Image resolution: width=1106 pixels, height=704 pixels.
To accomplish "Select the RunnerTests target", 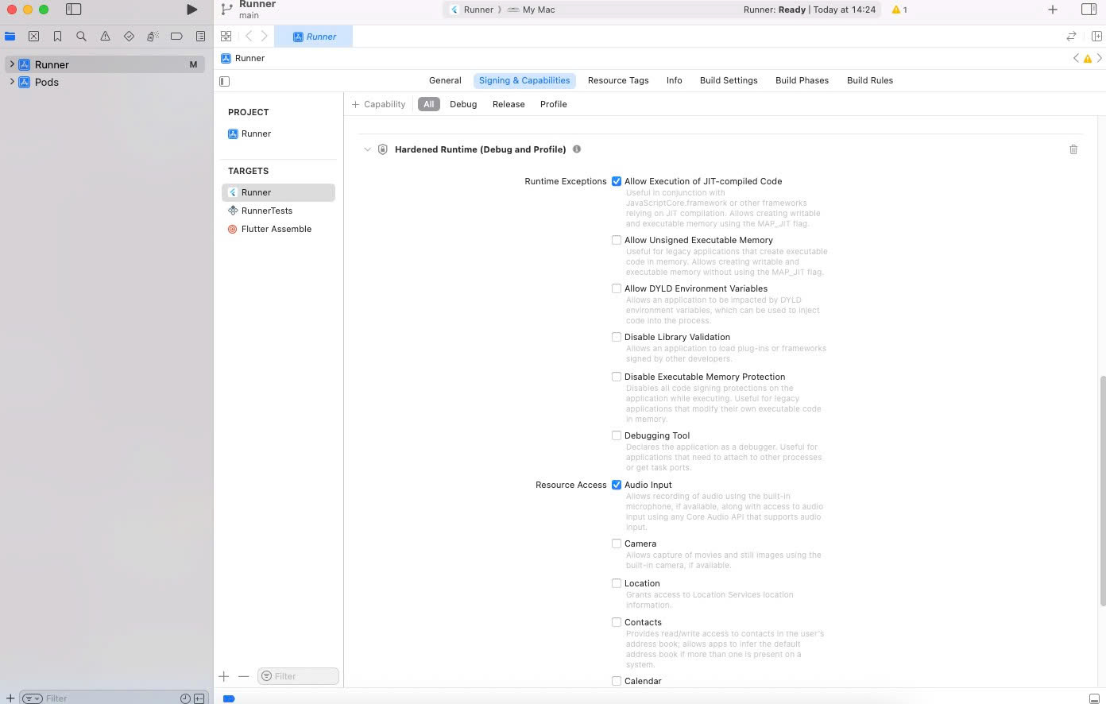I will (x=266, y=211).
